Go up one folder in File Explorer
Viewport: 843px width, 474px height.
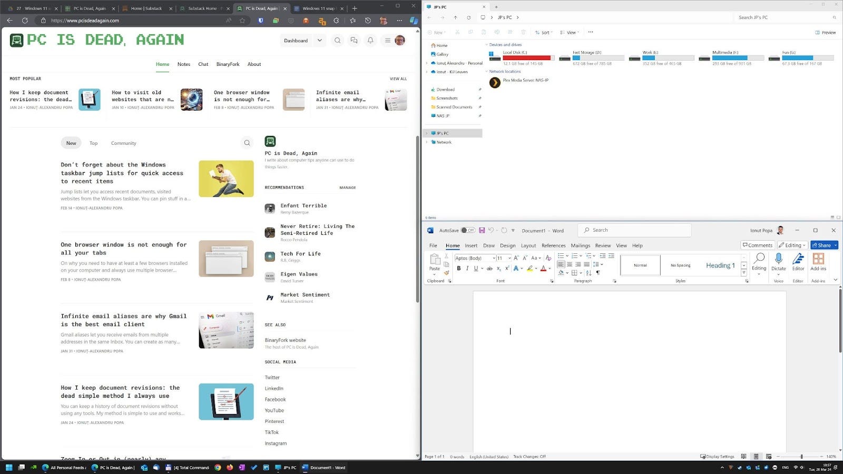click(x=455, y=17)
